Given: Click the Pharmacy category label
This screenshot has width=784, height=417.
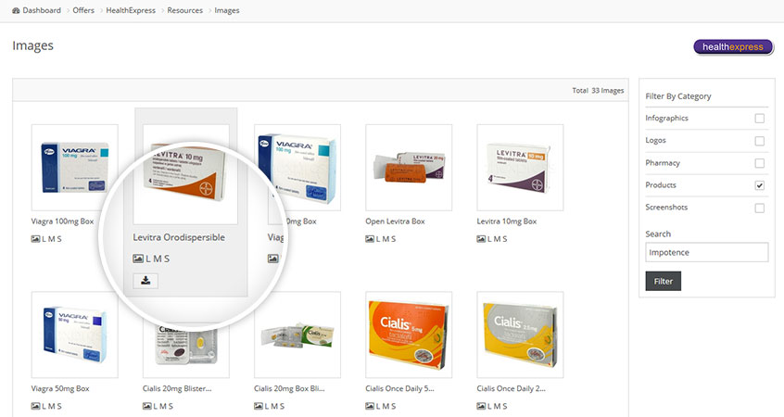Looking at the screenshot, I should (663, 162).
